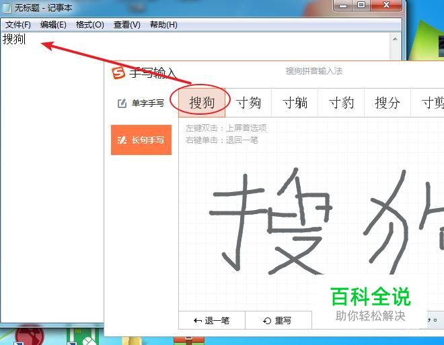The image size is (444, 345).
Task: Minimize the Notepad window
Action: point(343,5)
